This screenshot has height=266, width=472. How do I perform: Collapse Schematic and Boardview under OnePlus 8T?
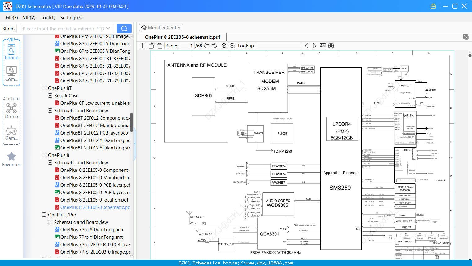(50, 111)
